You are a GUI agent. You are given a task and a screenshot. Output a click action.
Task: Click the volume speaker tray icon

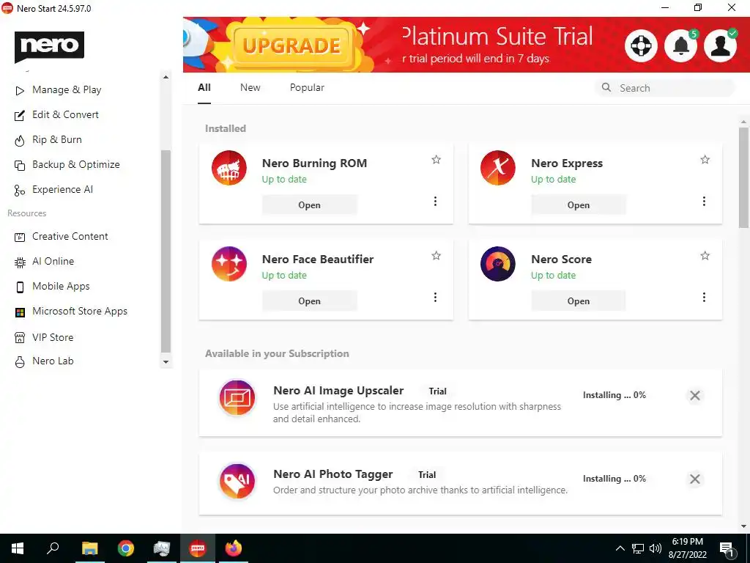(656, 548)
